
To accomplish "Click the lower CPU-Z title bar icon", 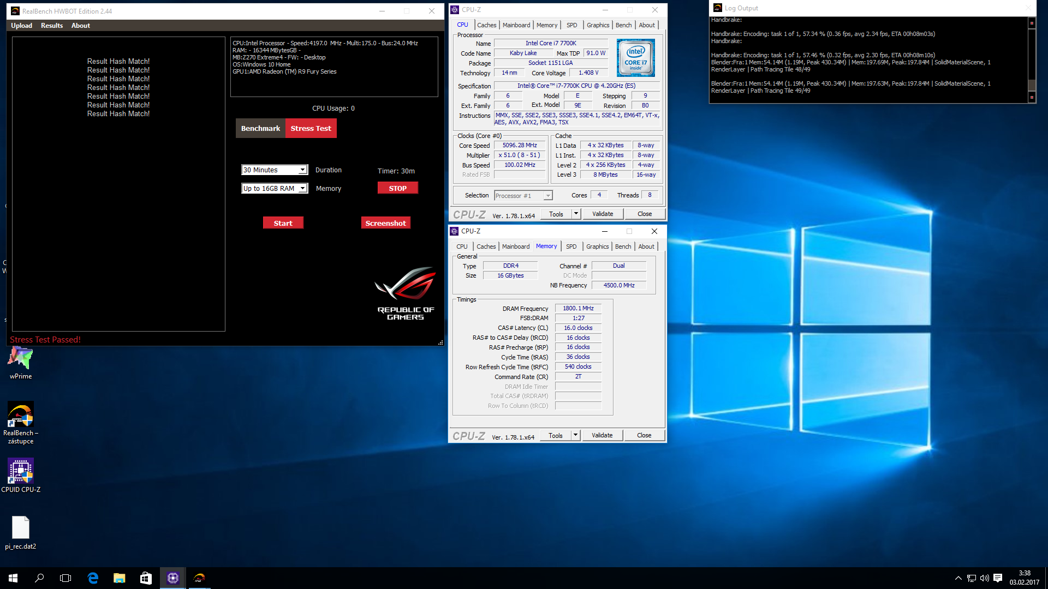I will [454, 231].
